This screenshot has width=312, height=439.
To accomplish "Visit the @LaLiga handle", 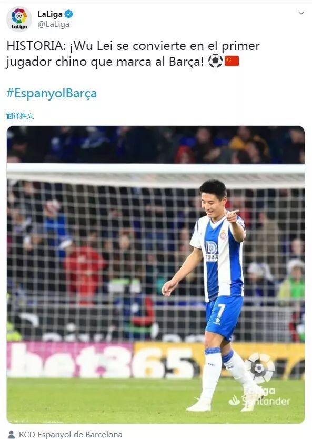I will [54, 24].
